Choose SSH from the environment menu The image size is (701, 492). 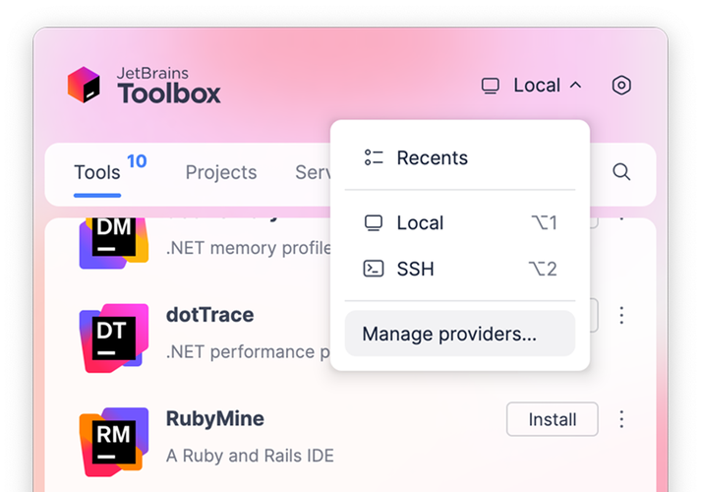tap(415, 269)
